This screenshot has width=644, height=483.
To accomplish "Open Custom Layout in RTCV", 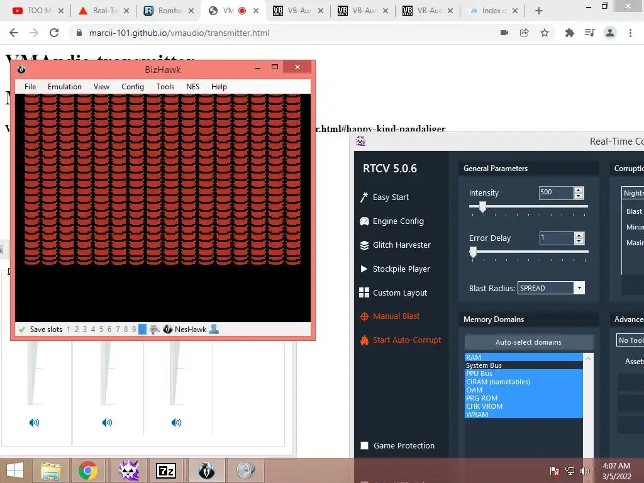I will click(393, 292).
